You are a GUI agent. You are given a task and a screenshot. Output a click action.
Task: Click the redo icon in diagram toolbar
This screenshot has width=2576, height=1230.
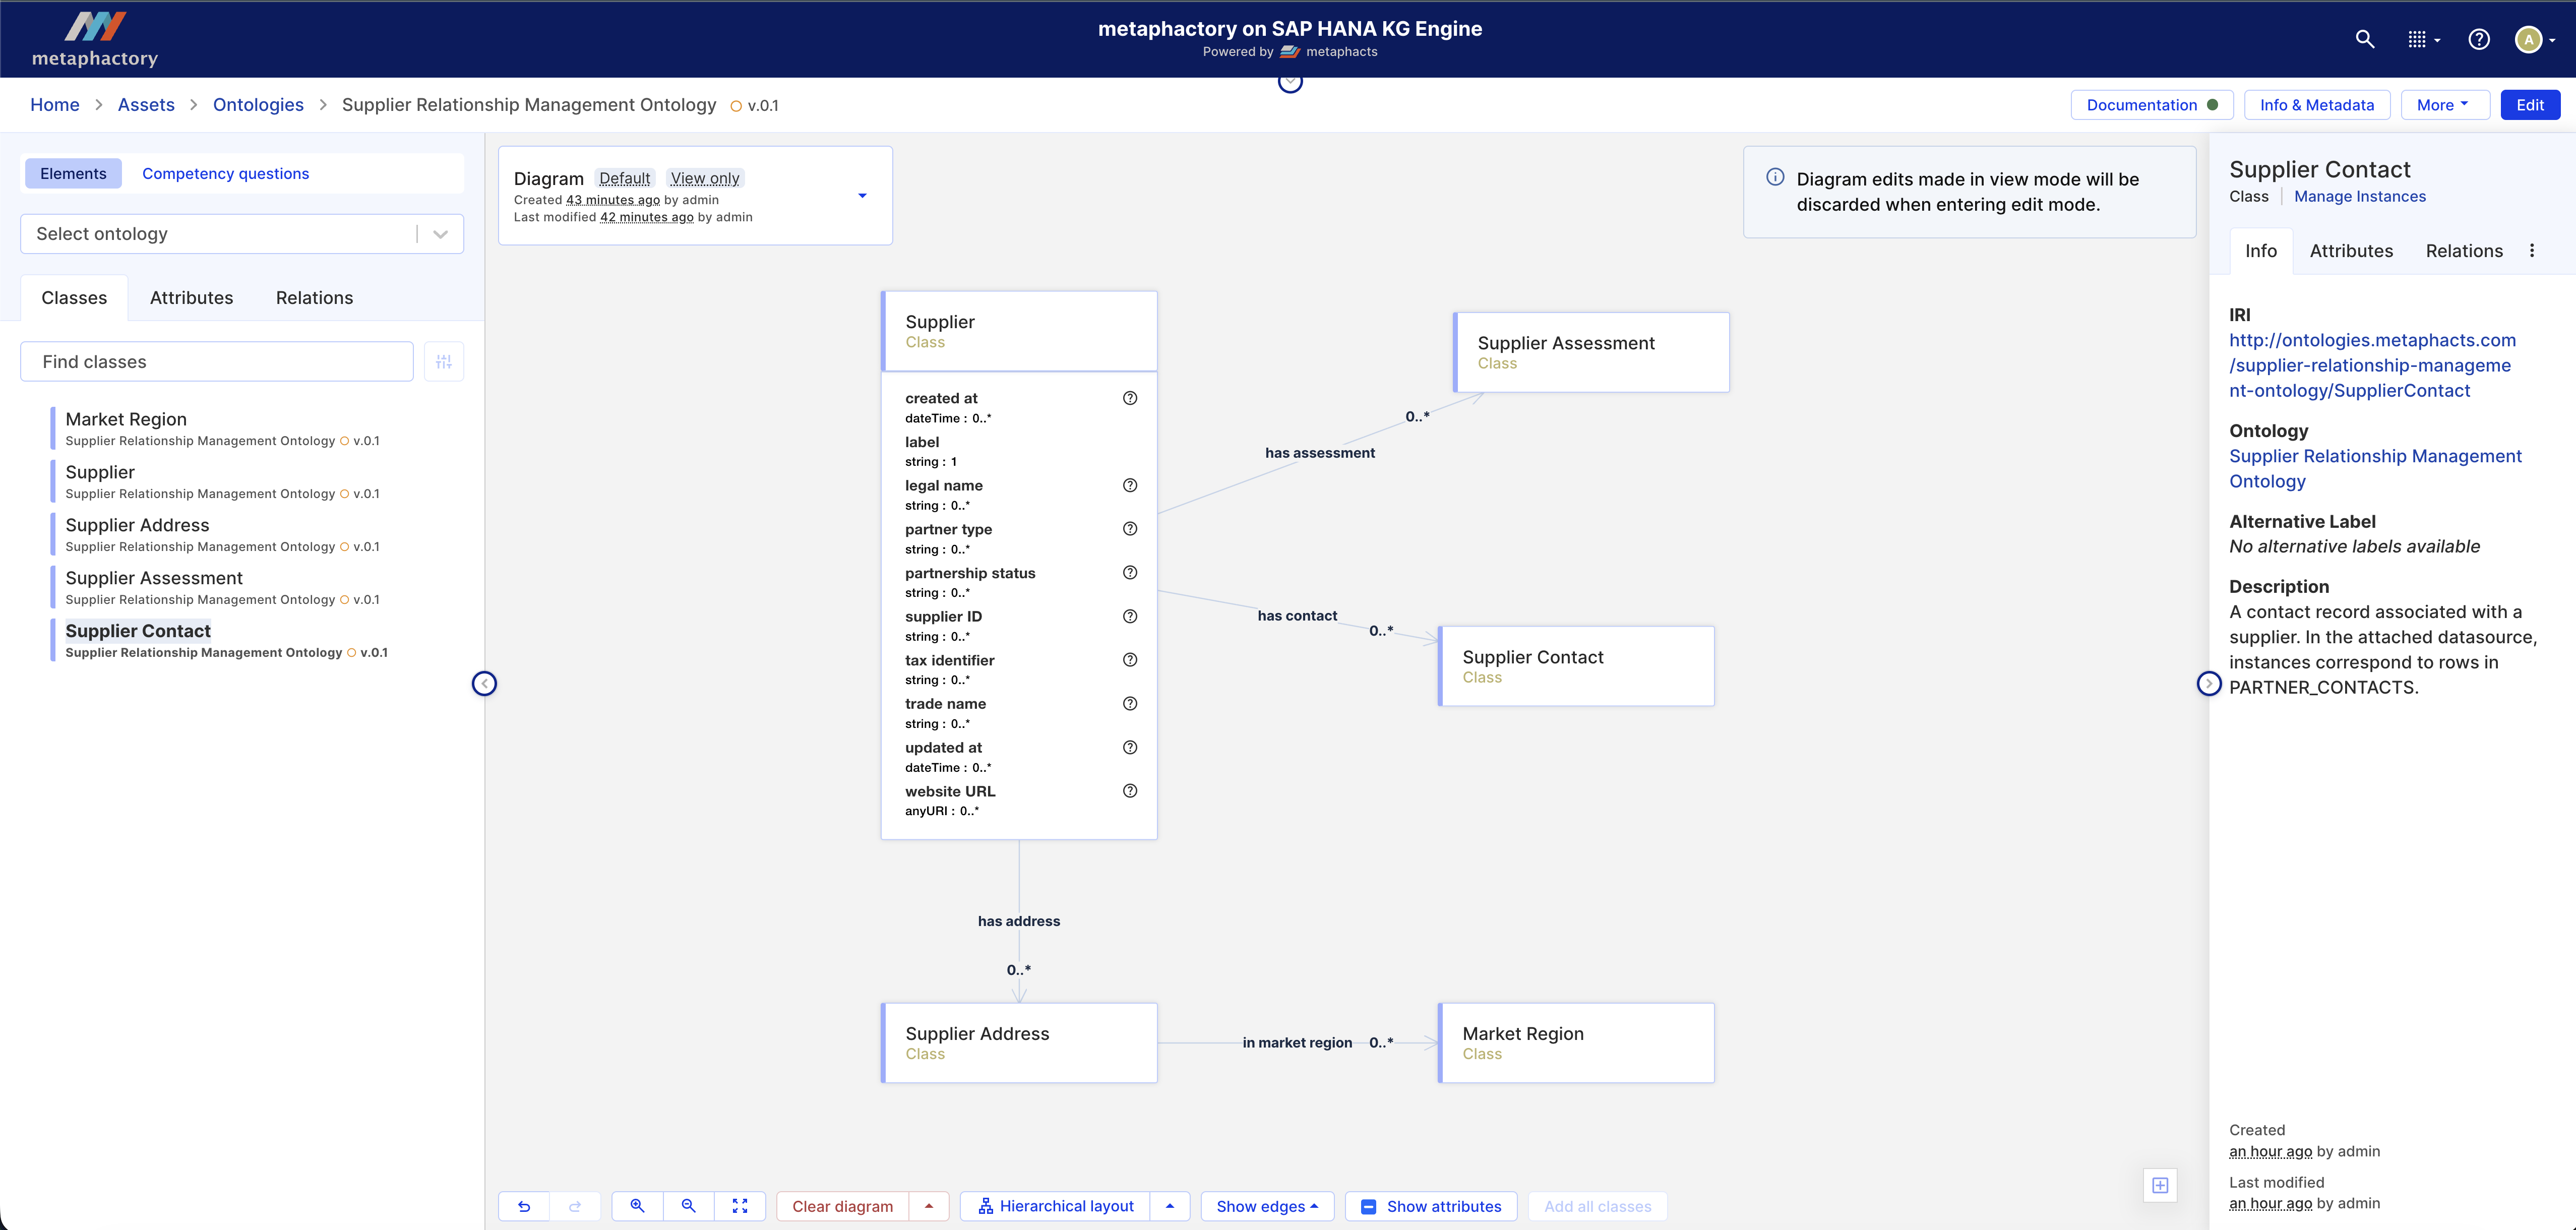tap(575, 1206)
